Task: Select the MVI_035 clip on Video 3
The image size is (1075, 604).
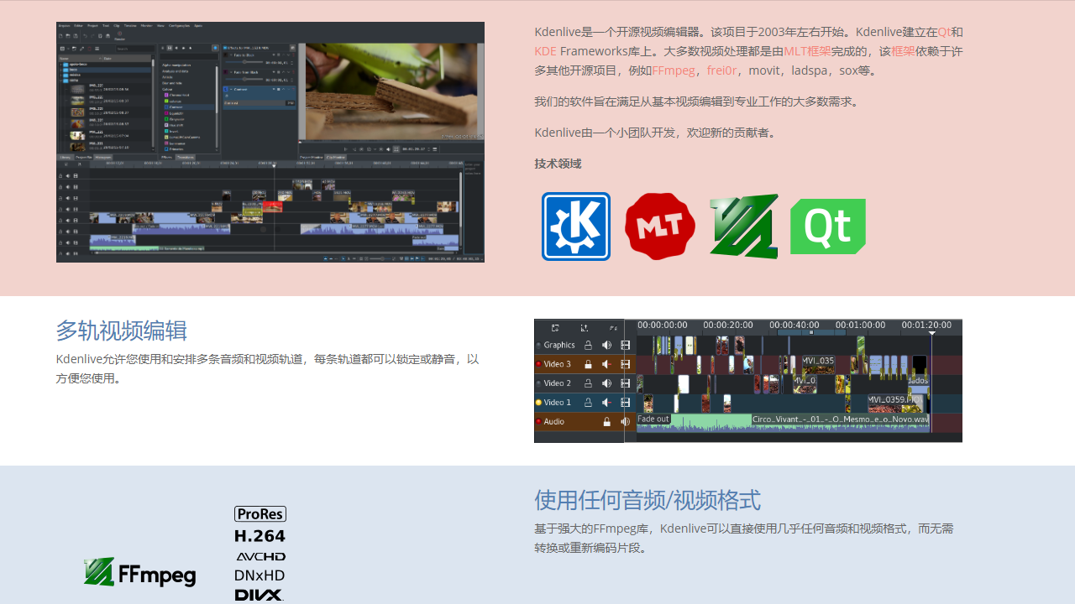Action: point(819,364)
